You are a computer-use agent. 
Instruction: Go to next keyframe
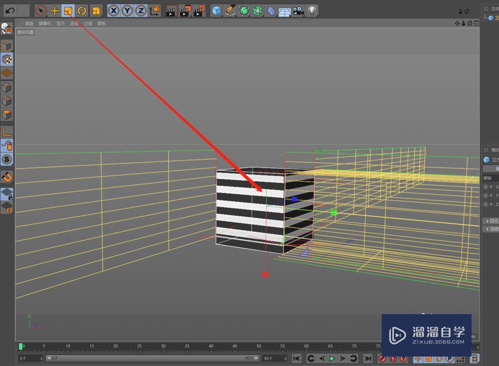pyautogui.click(x=353, y=359)
